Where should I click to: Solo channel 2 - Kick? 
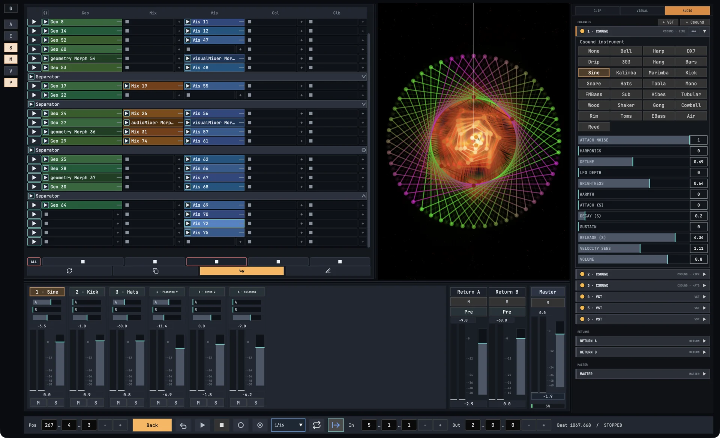96,403
